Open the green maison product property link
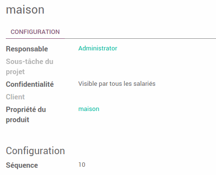Screen dimensions: 216x175 pos(89,109)
